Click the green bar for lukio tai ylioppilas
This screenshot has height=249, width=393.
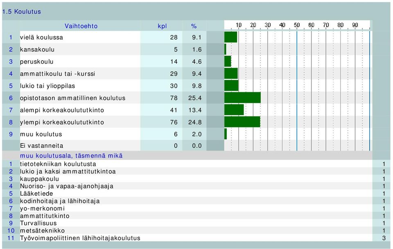231,85
